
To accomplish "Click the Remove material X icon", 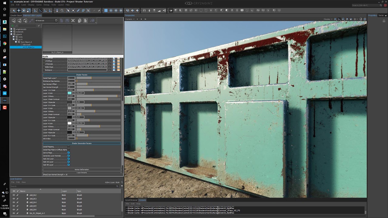I will [x=73, y=21].
